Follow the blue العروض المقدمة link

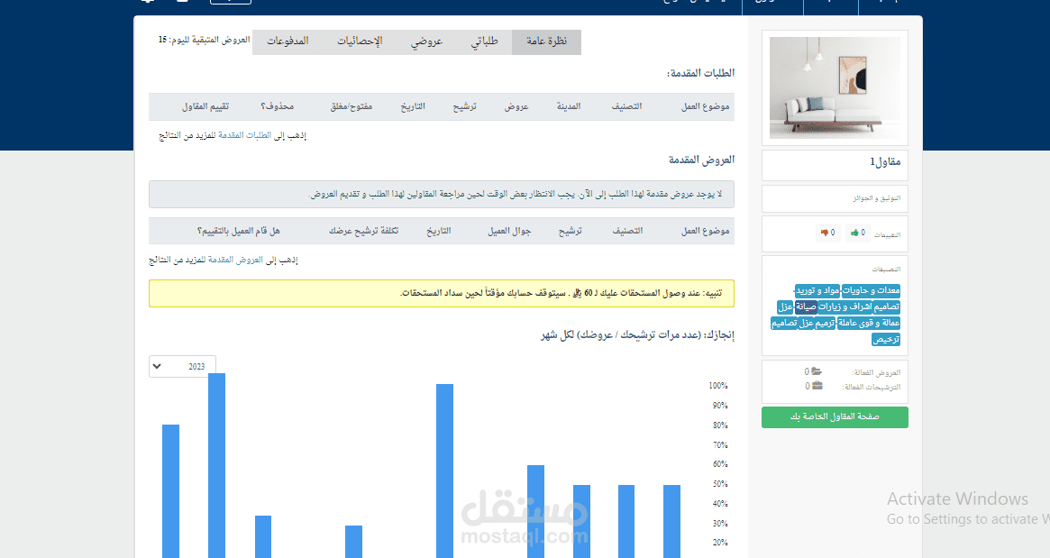[x=235, y=260]
